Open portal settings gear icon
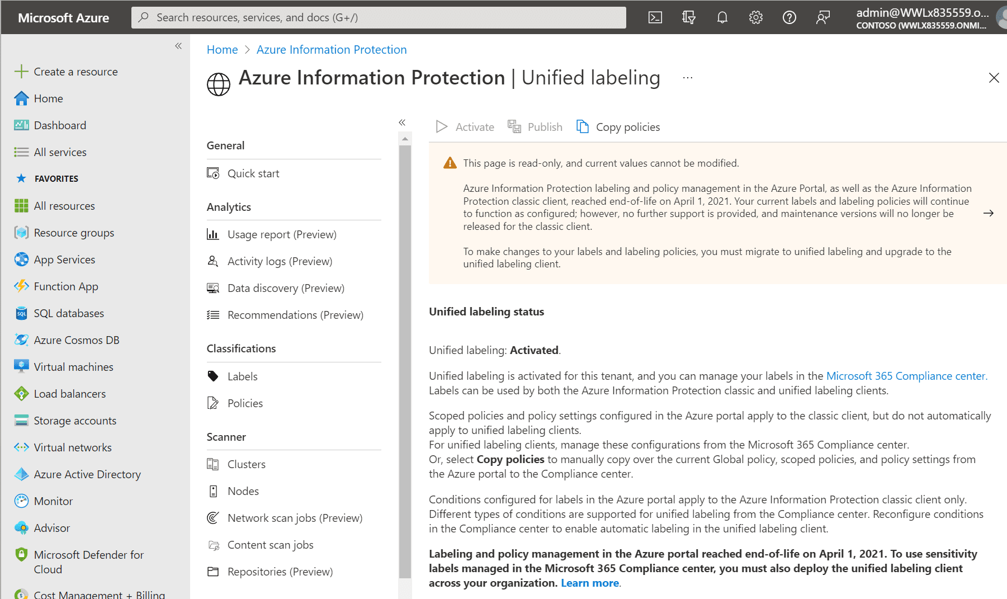The image size is (1007, 599). [x=755, y=17]
